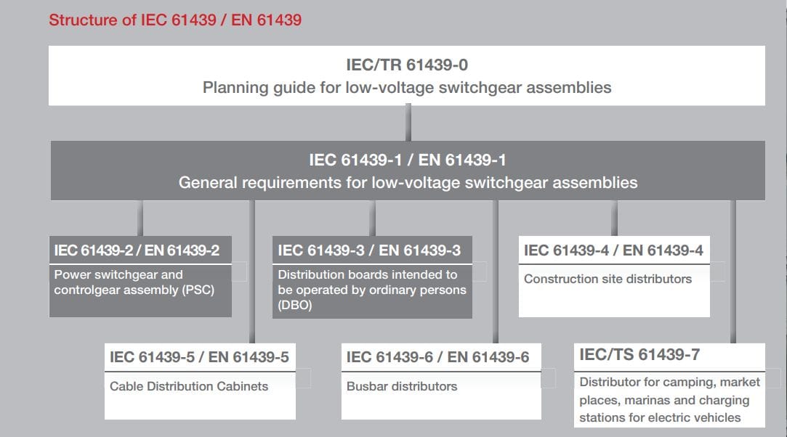Open the IEC 61439-4 / EN 61439-4 header

click(613, 251)
